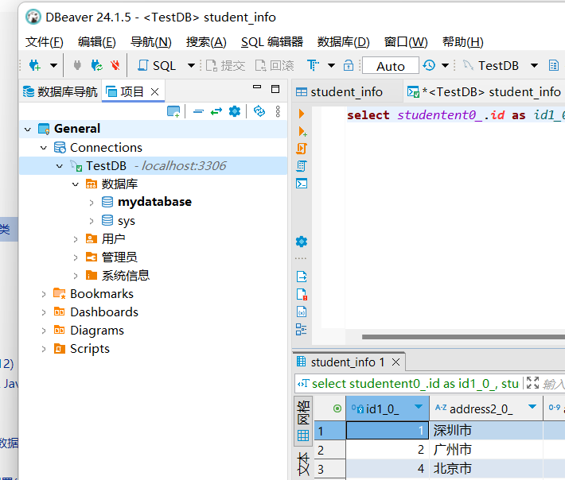This screenshot has width=565, height=480.
Task: Click the collapse all icon in project panel
Action: coord(198,111)
